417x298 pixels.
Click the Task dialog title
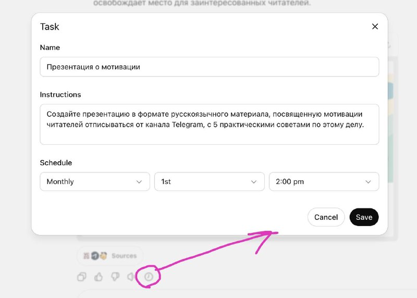click(50, 27)
